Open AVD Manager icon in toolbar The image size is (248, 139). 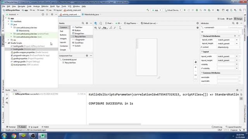coord(231,10)
